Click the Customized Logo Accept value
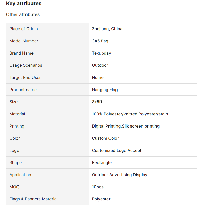The height and width of the screenshot is (208, 209). (x=117, y=150)
